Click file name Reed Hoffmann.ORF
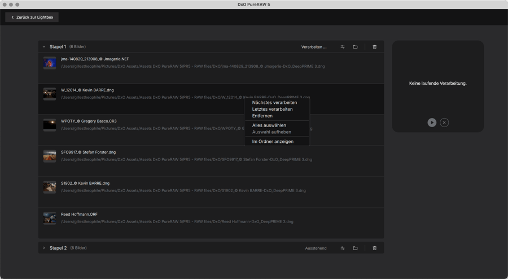The height and width of the screenshot is (279, 508). coord(79,215)
